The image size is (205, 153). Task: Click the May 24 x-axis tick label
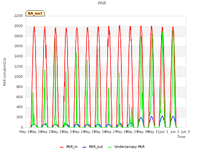pyautogui.click(x=79, y=132)
